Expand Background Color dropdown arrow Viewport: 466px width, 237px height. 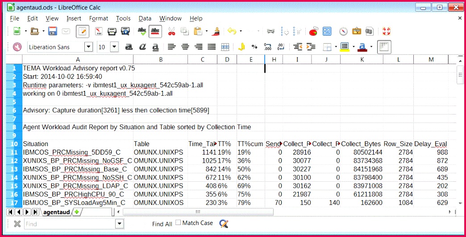point(354,47)
